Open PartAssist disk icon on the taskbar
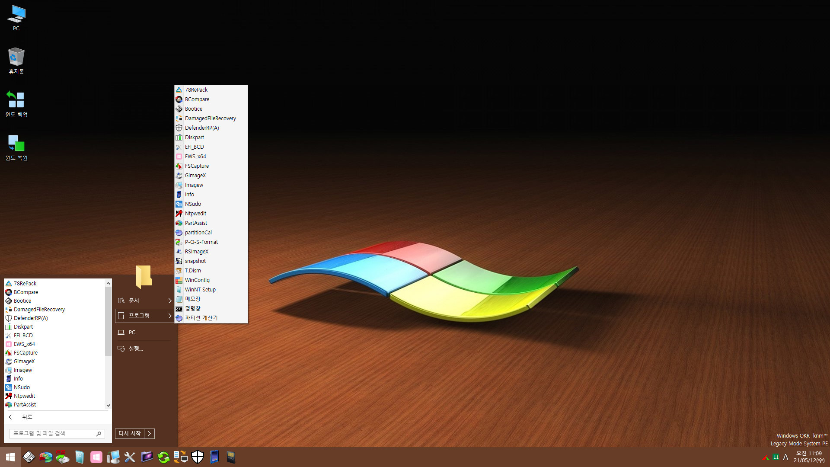Image resolution: width=830 pixels, height=467 pixels. click(46, 457)
